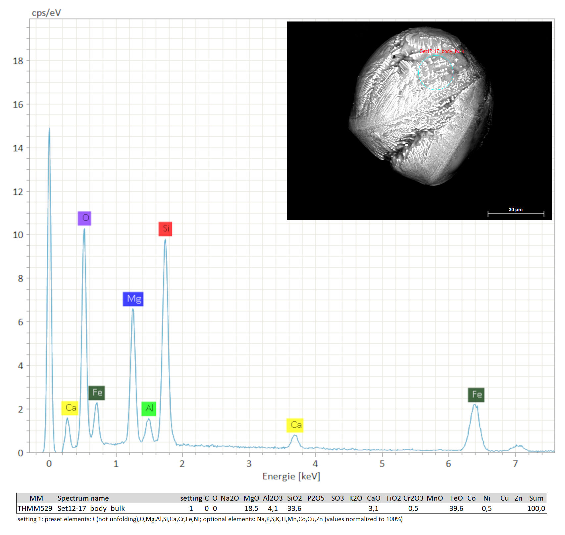Click the FeO value 39,6 in the table
565x535 pixels.
(456, 508)
